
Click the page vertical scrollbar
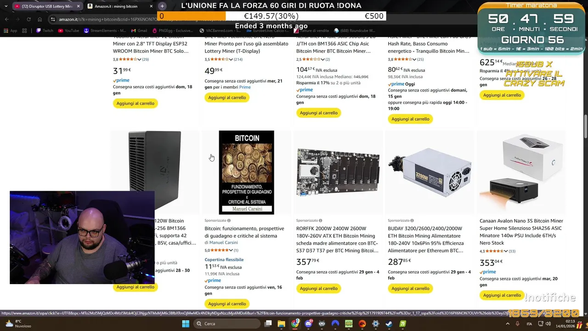click(x=585, y=126)
